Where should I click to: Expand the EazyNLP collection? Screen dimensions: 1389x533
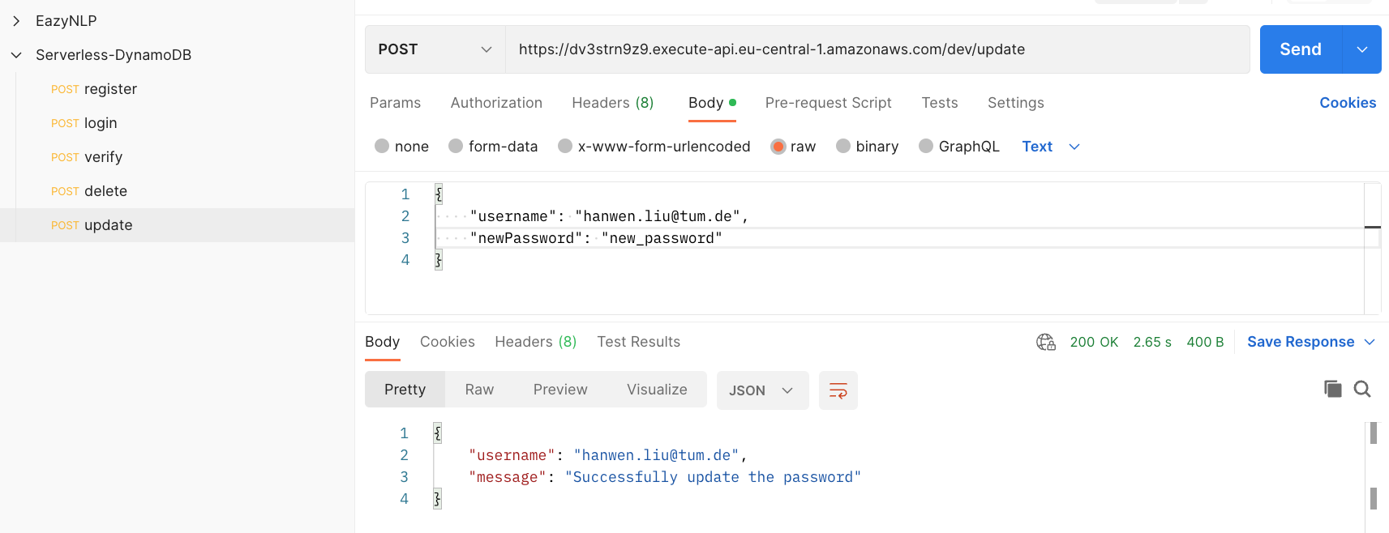[16, 21]
